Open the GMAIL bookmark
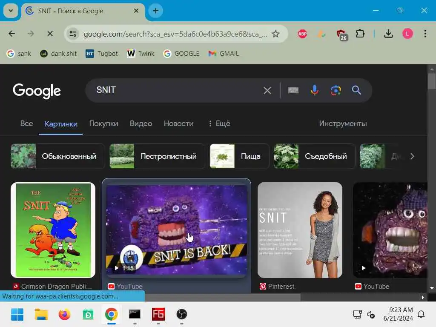 tap(224, 53)
